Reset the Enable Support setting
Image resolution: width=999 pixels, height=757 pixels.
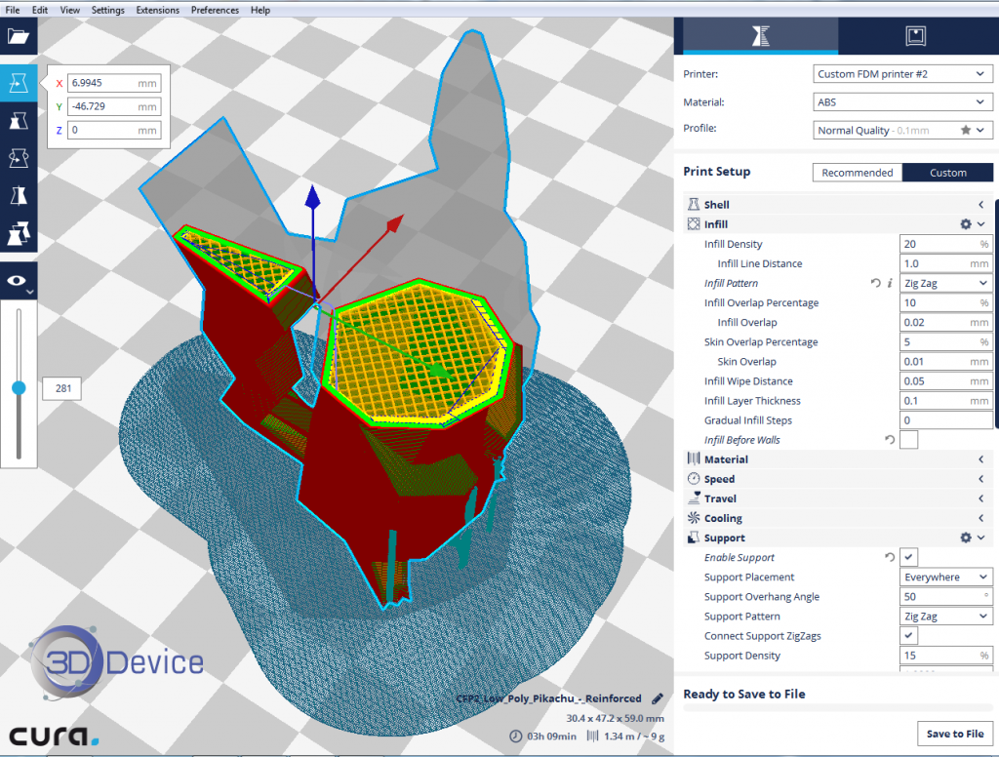tap(890, 558)
